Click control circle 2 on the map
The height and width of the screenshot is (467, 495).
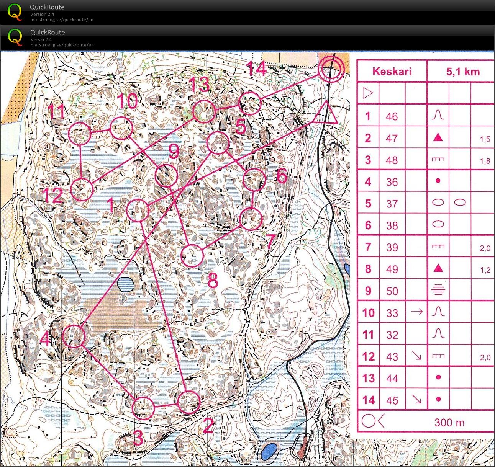(x=189, y=402)
